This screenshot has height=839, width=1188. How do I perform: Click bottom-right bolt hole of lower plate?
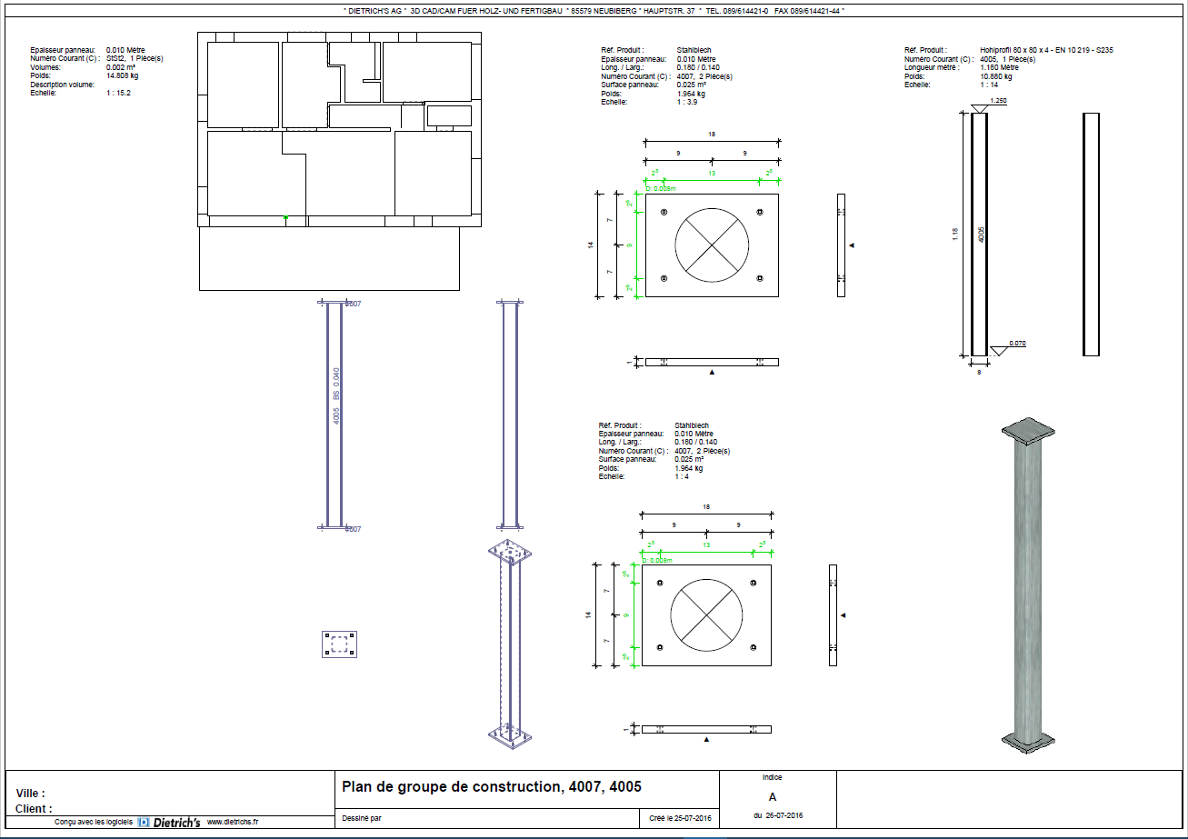pos(753,647)
